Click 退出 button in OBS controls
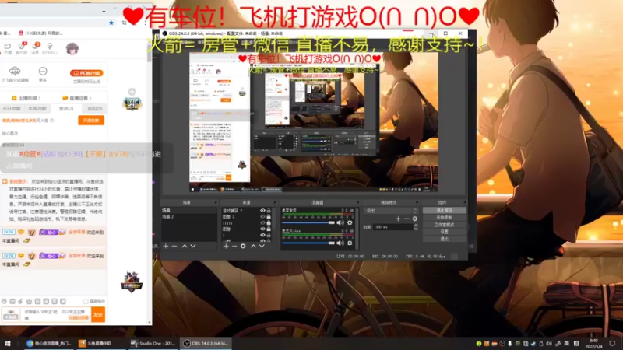 (x=444, y=239)
